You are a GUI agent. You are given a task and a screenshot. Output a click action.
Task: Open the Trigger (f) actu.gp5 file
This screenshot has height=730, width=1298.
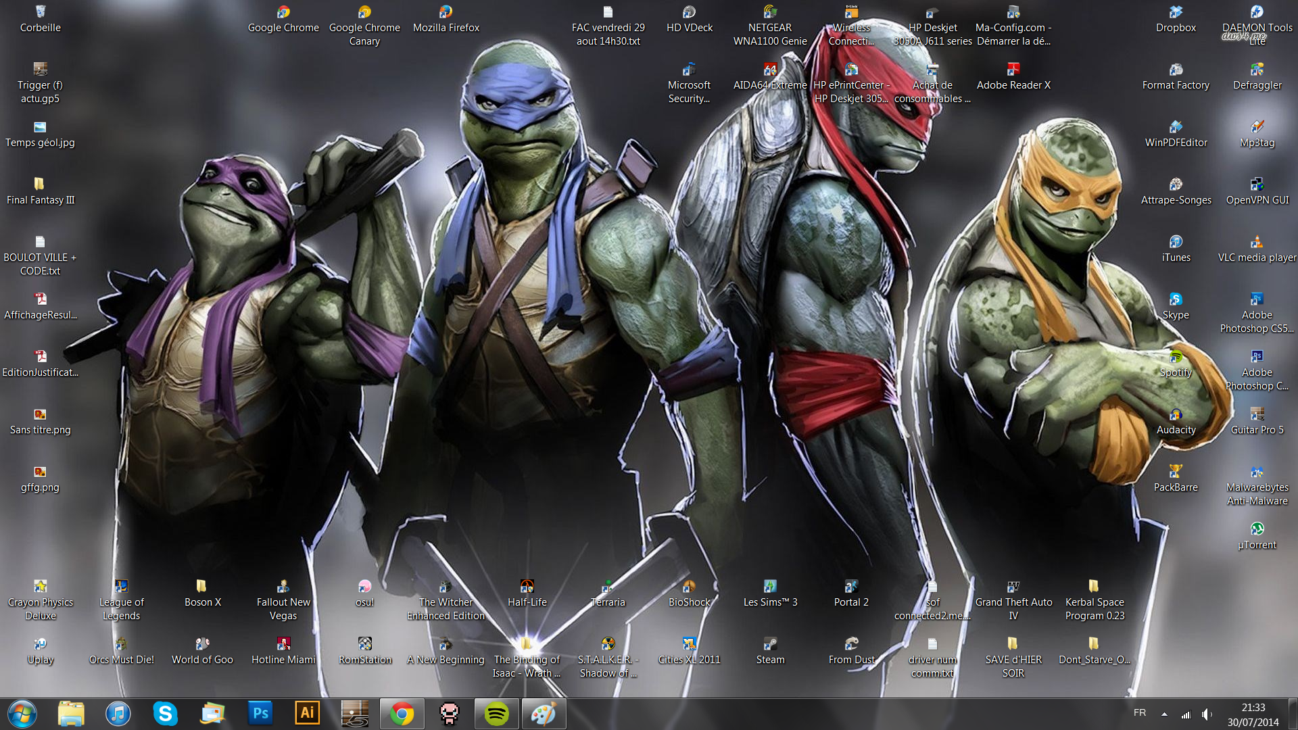point(40,83)
